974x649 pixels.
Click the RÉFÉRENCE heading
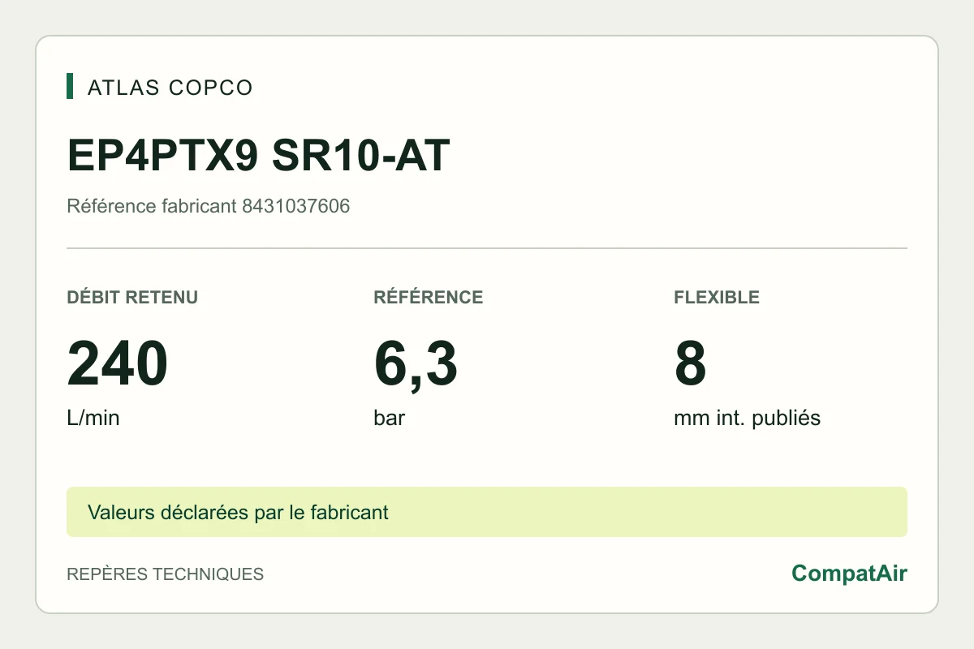pos(429,297)
